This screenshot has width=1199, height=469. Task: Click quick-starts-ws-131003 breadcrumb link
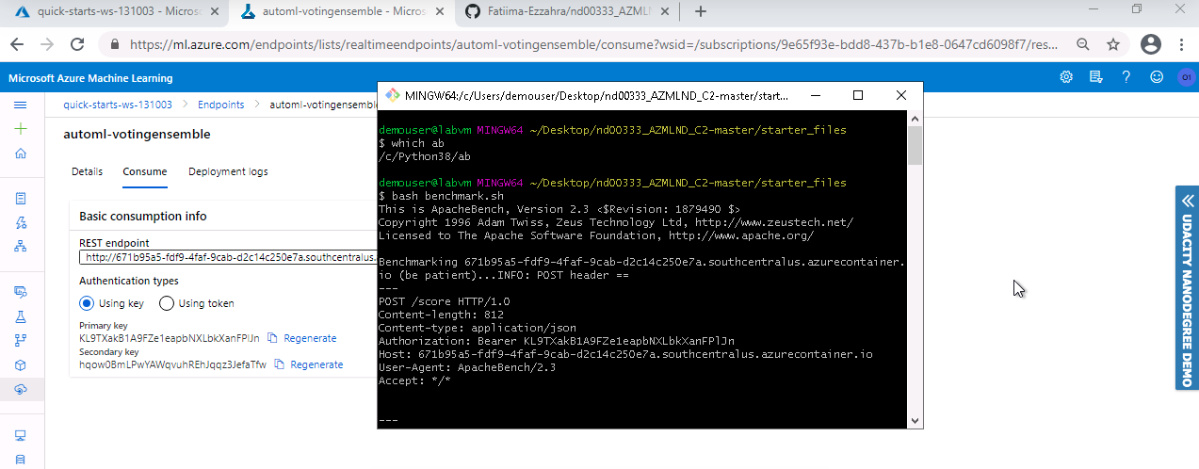click(x=118, y=105)
